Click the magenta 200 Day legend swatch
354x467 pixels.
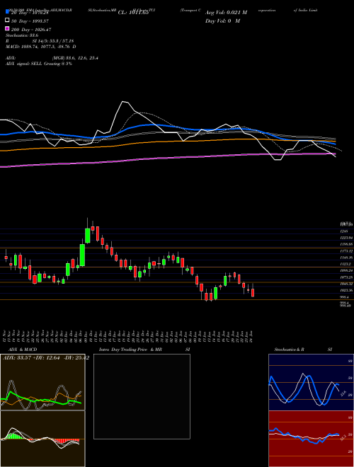[7, 29]
